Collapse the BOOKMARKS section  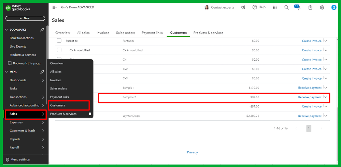[x=6, y=30]
